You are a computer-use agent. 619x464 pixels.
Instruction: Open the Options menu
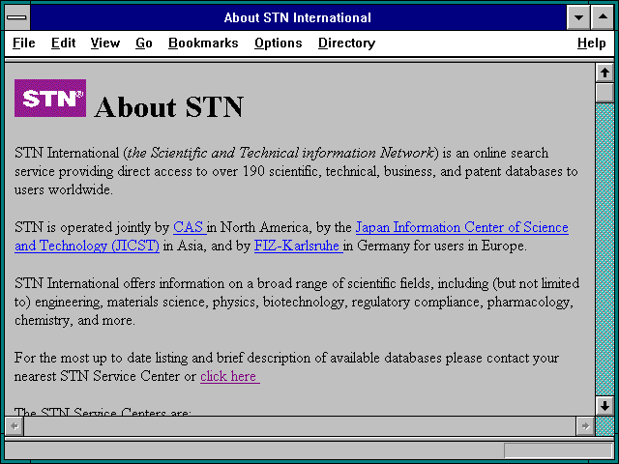point(278,43)
